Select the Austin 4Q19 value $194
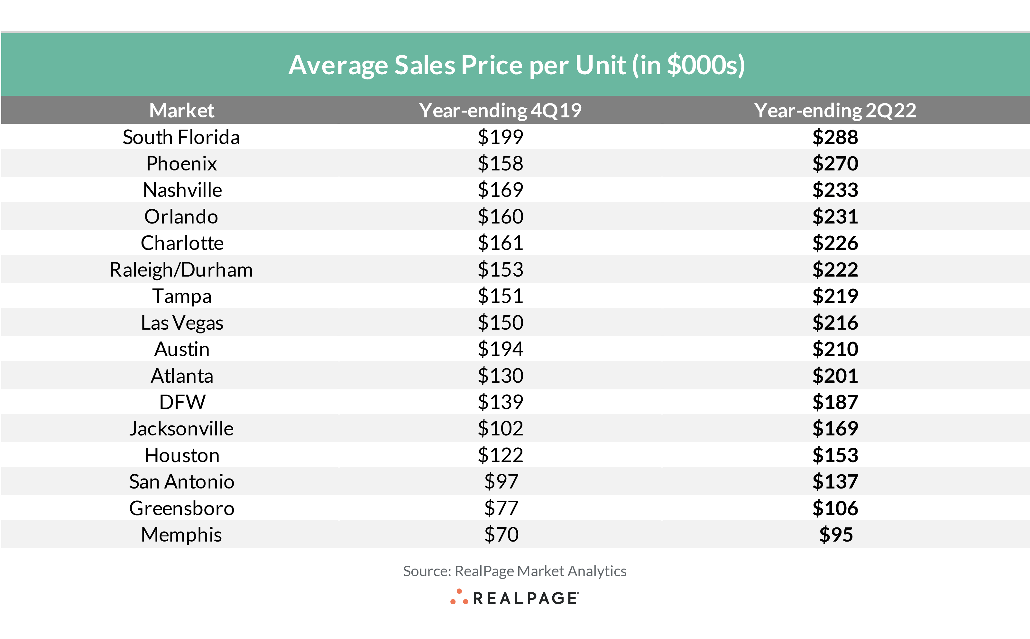This screenshot has width=1030, height=639. 501,349
